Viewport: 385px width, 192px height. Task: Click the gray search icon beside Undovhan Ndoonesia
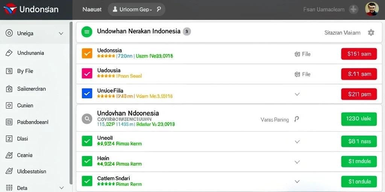[x=87, y=119]
